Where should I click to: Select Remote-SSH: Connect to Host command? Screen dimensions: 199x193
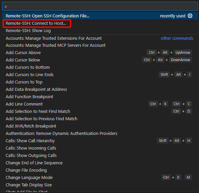coord(100,23)
